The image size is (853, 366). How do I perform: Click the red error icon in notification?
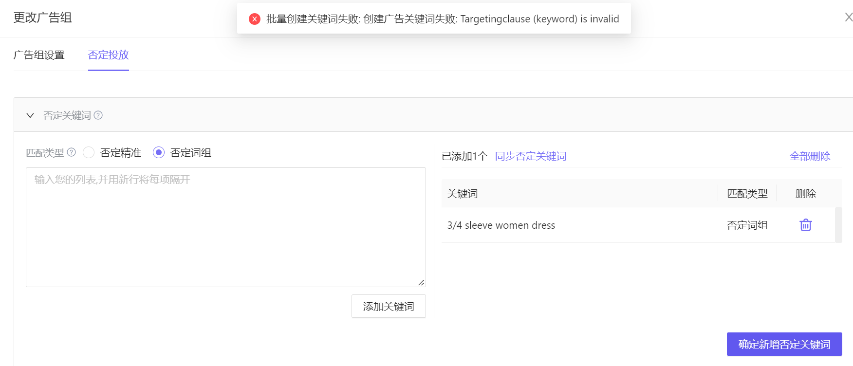pos(255,19)
